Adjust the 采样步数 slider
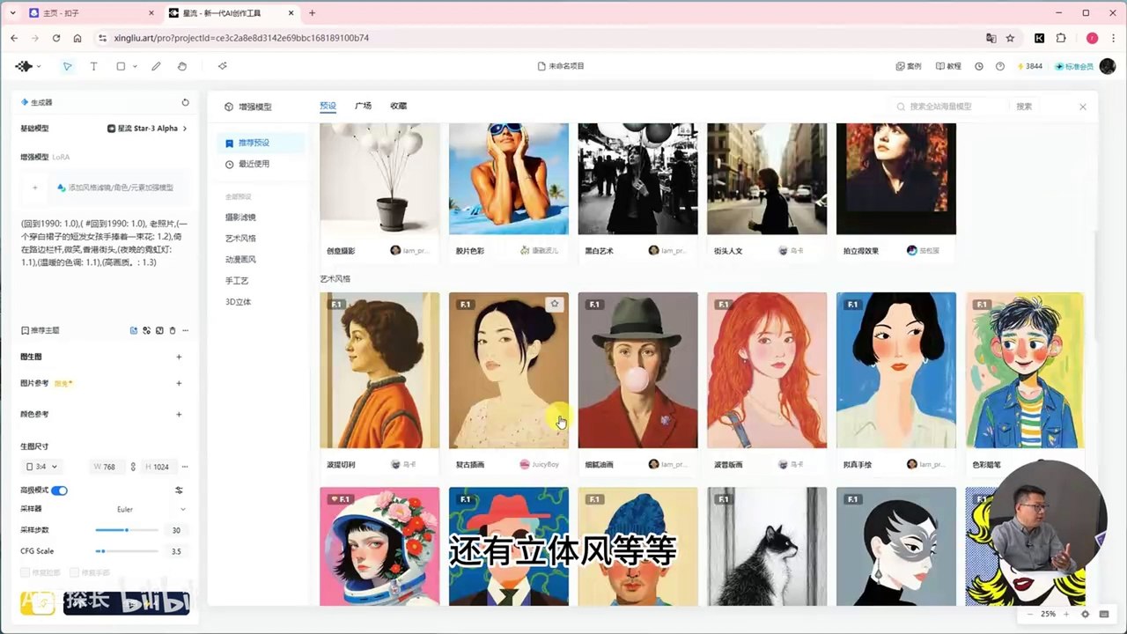The image size is (1127, 634). tap(127, 530)
